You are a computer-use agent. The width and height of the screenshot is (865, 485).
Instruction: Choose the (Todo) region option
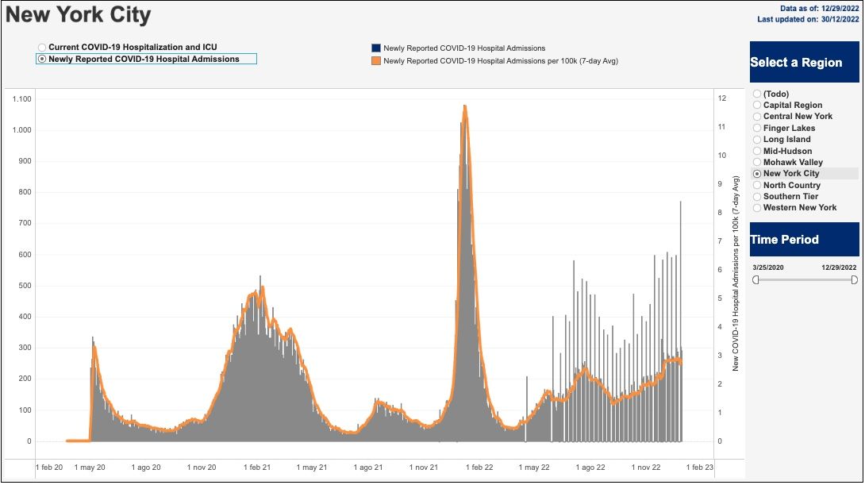[x=757, y=94]
